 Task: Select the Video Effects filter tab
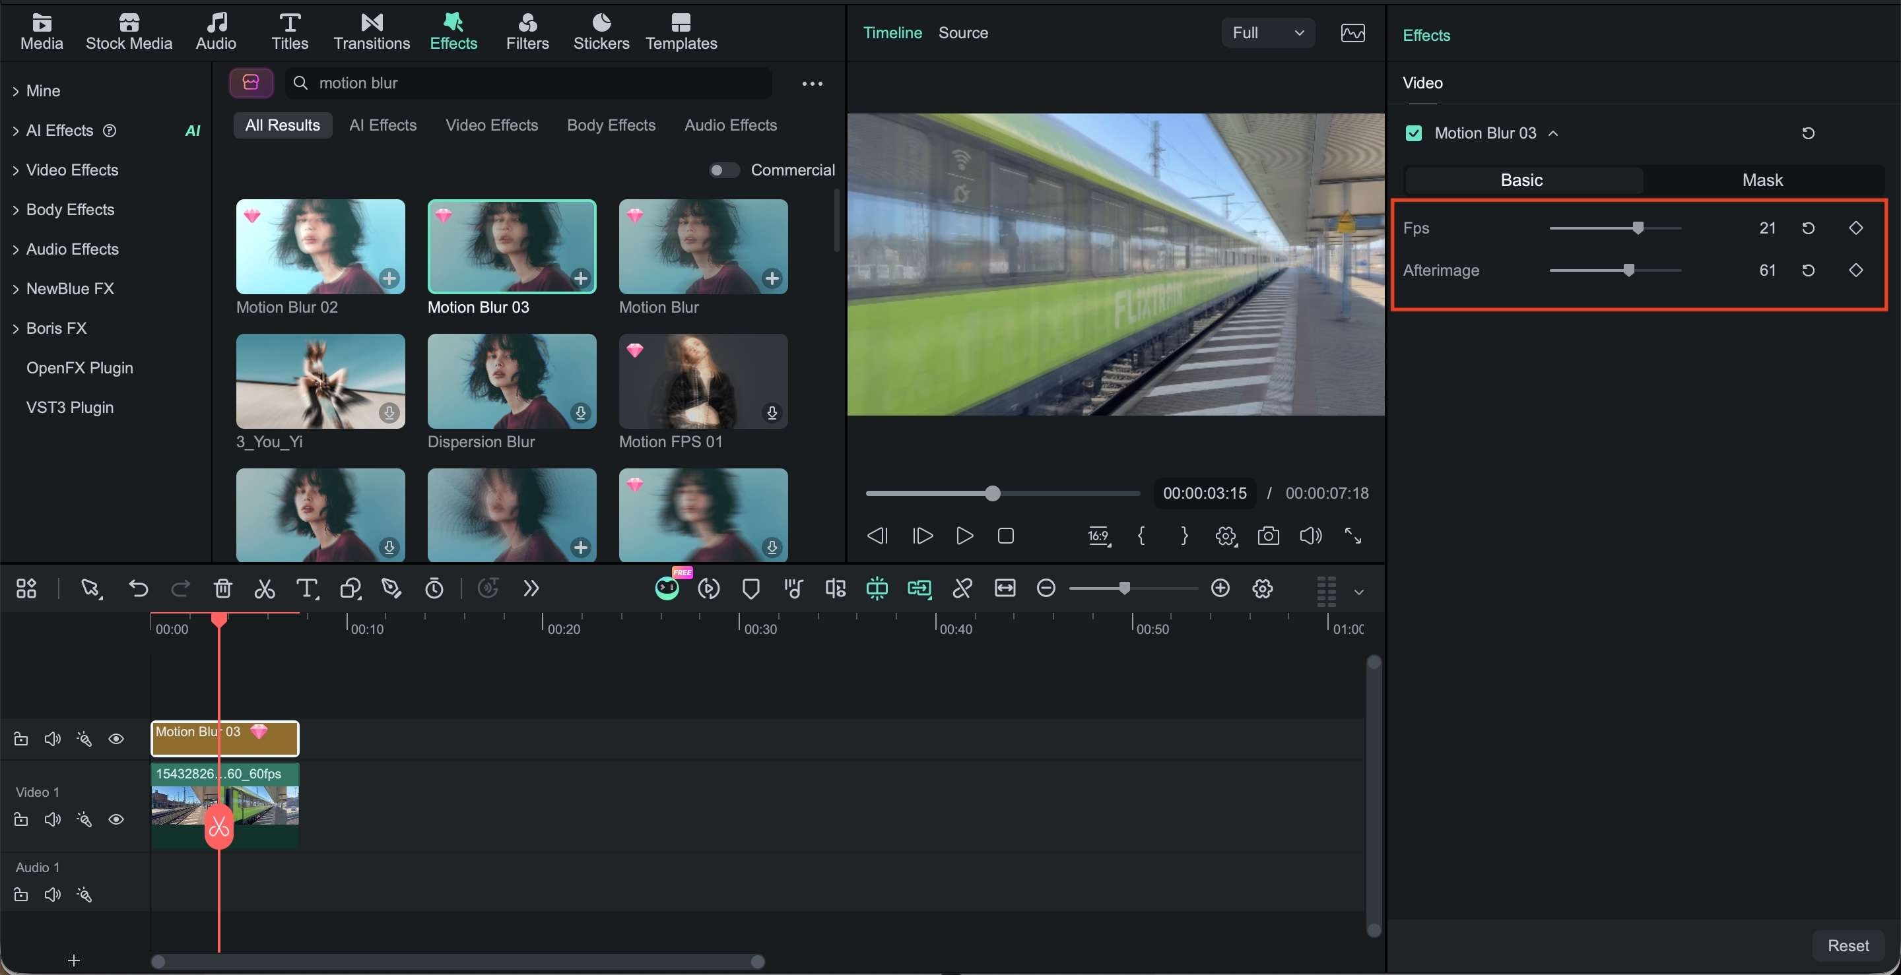[492, 125]
